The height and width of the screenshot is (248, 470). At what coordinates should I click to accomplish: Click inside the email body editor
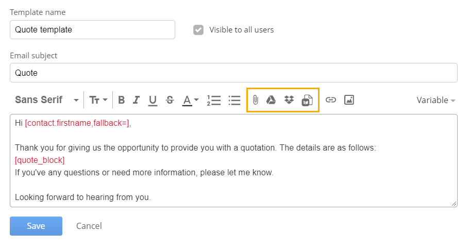[233, 160]
